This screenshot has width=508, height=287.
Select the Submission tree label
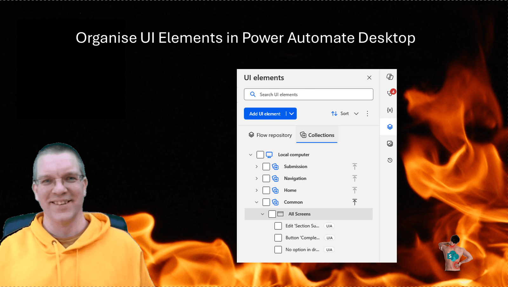(296, 167)
